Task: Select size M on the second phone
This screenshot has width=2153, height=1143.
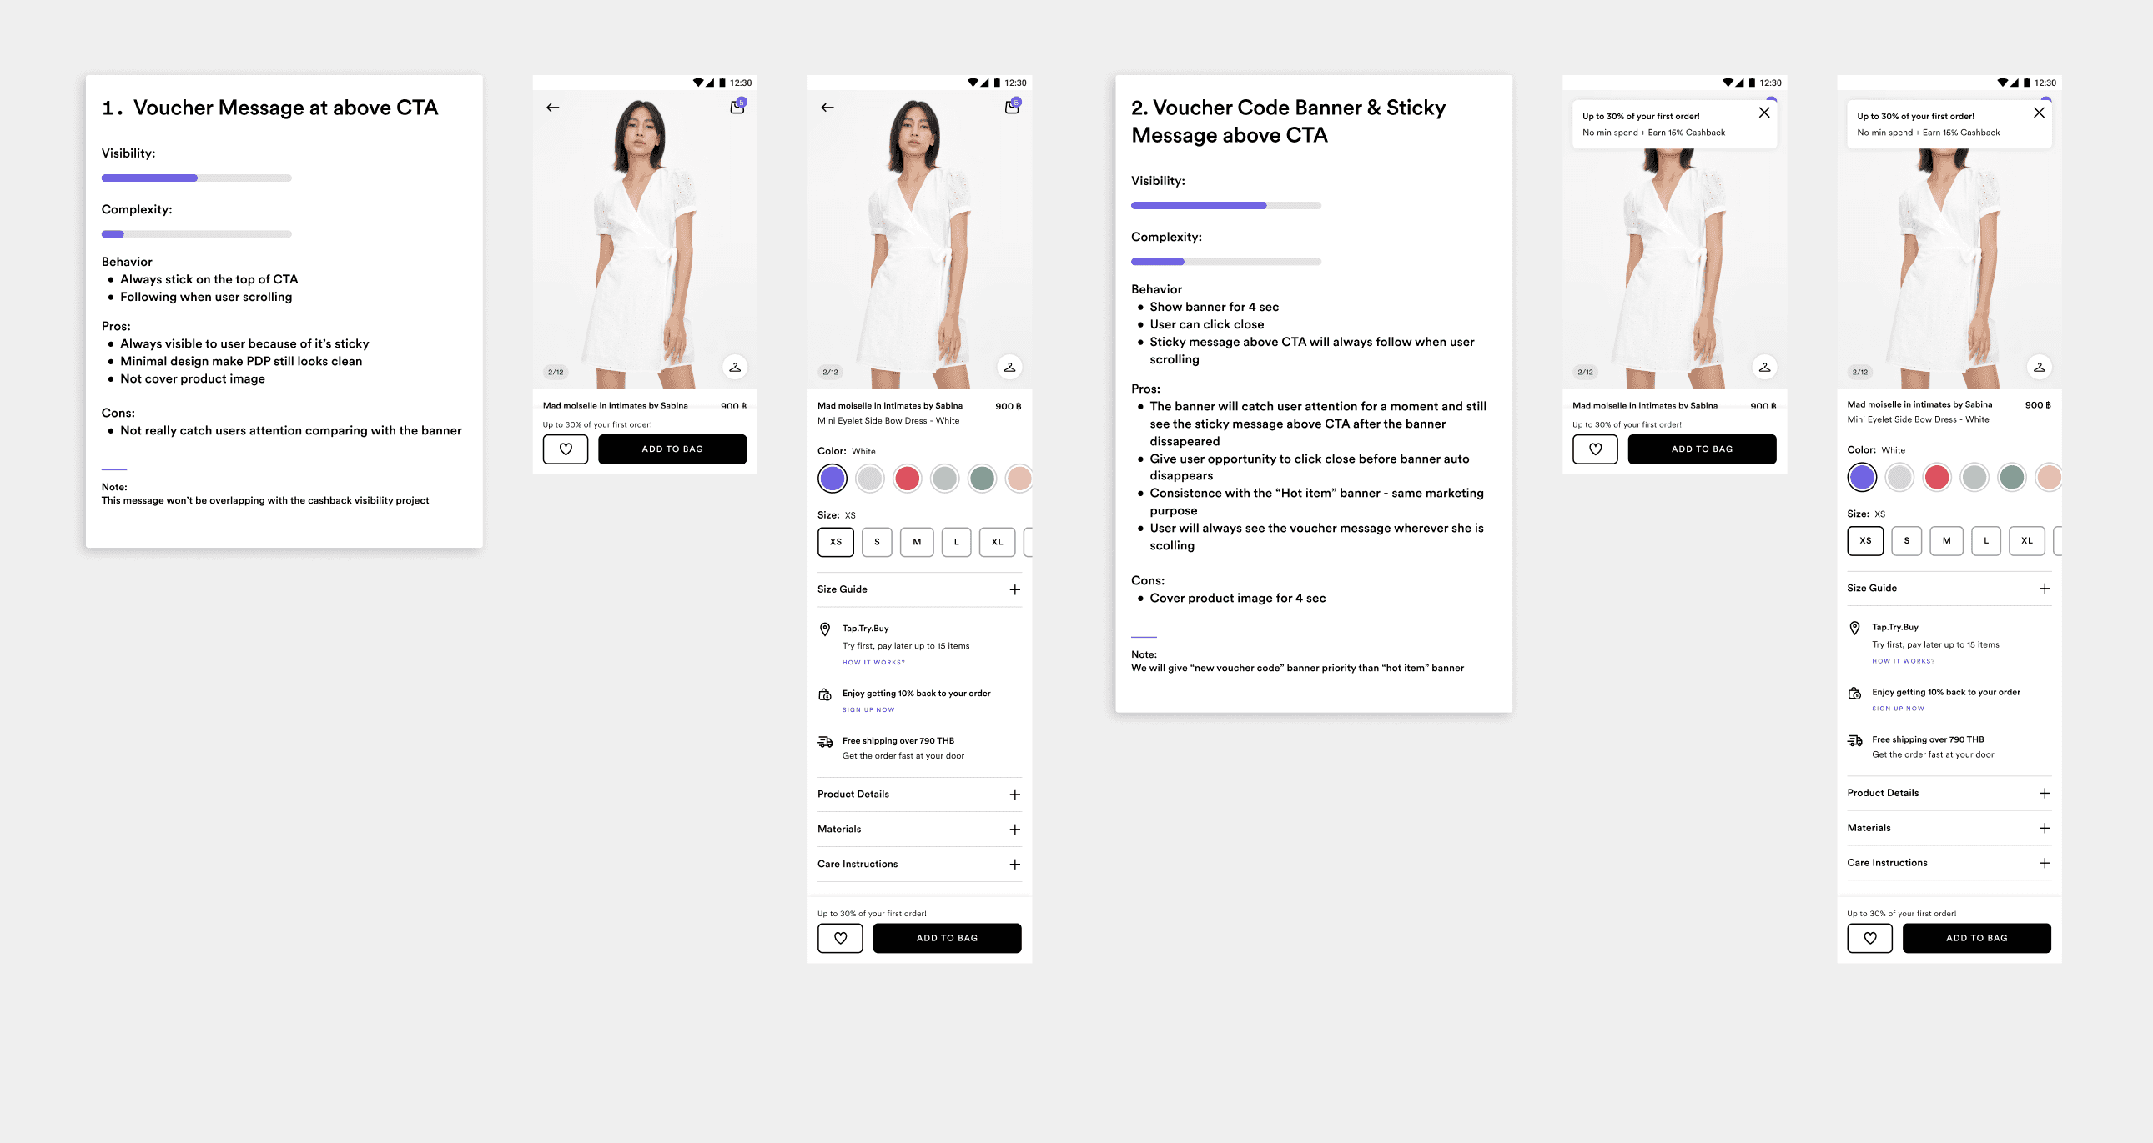Action: tap(917, 541)
